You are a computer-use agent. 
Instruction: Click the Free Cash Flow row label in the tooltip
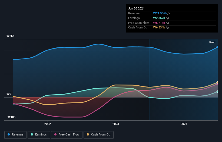point(138,23)
